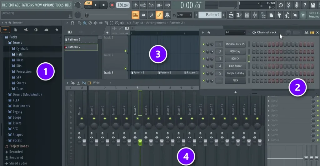Open the plugin picker plug icon

(279, 15)
